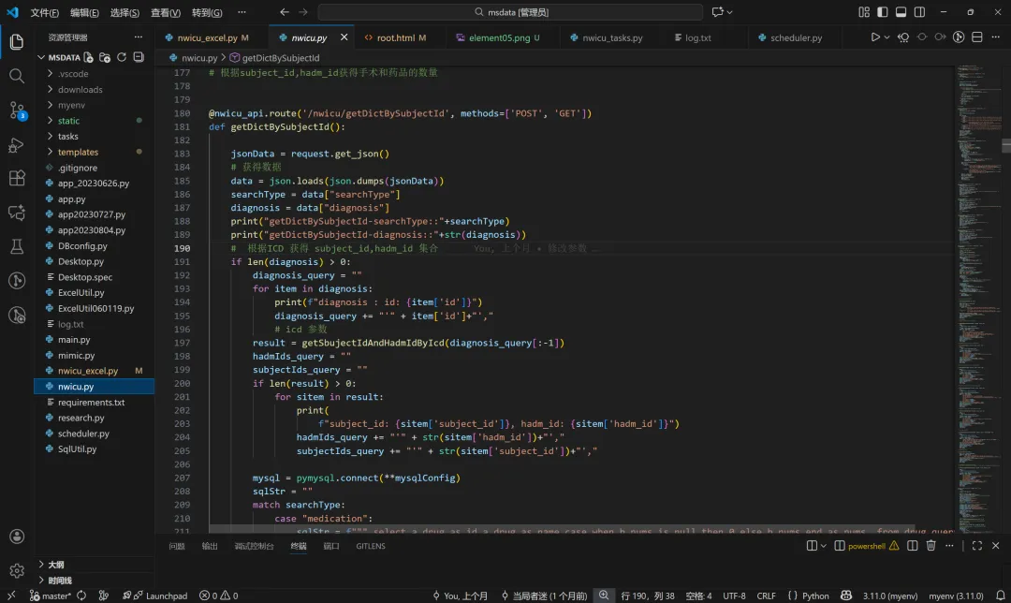
Task: Click the New File icon in explorer
Action: (x=89, y=57)
